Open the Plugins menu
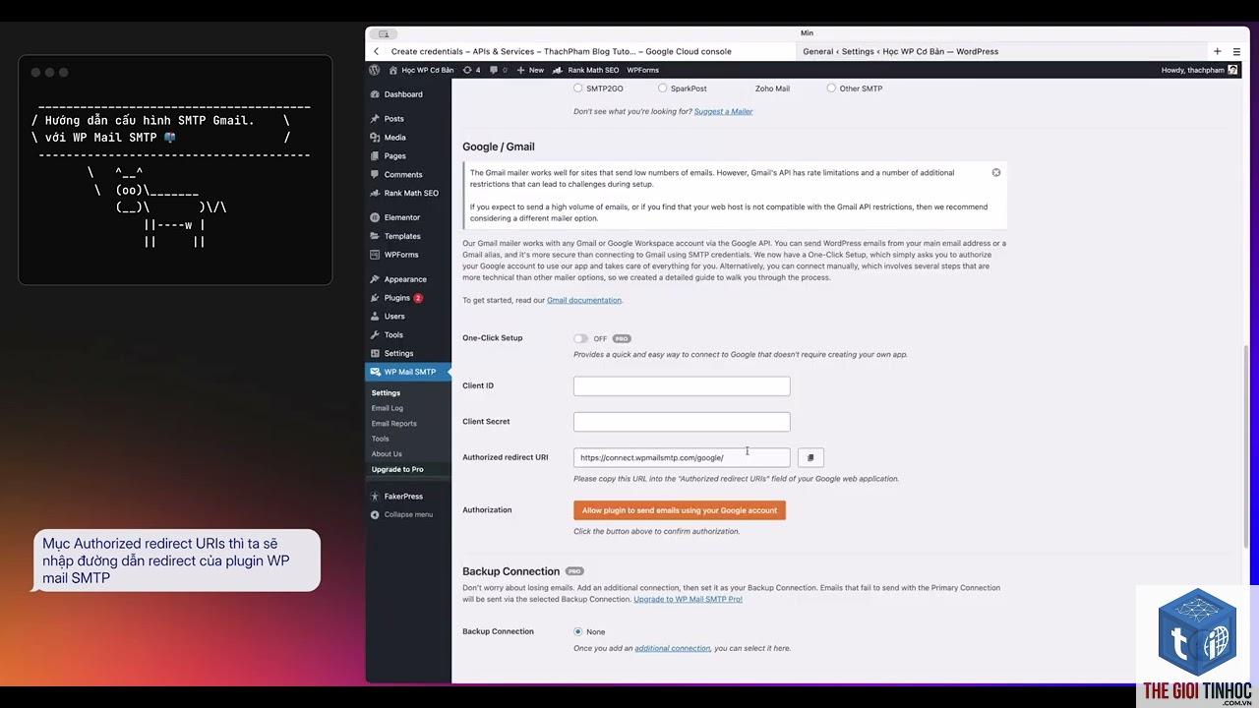This screenshot has width=1259, height=708. click(x=397, y=298)
